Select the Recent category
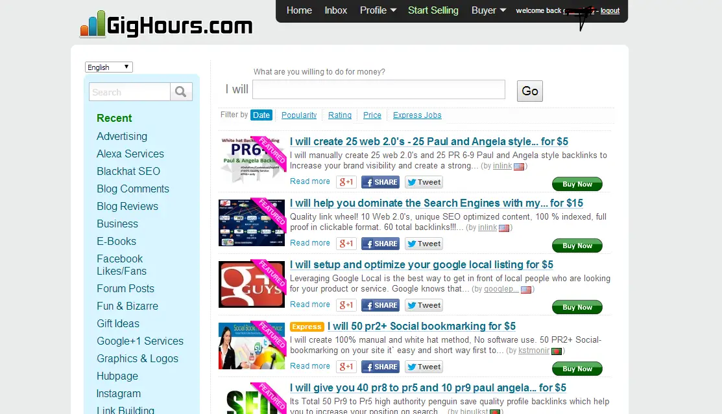Screen dimensions: 722x414 click(114, 118)
